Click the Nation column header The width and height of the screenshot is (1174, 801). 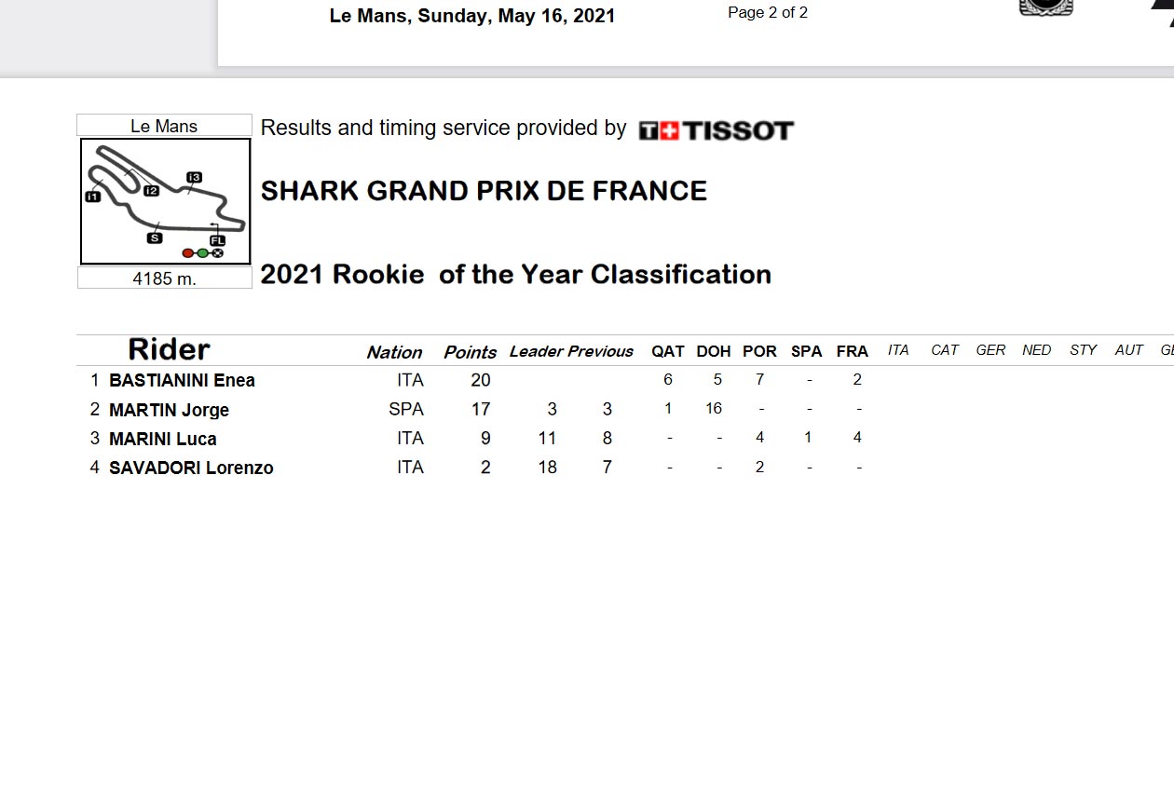click(394, 352)
